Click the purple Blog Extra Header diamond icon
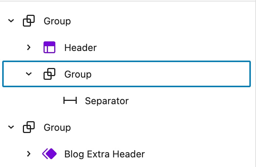 [49, 154]
